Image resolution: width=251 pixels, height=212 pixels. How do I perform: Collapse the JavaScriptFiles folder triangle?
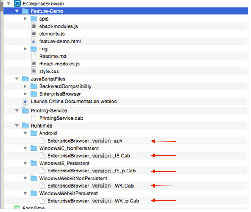(17, 79)
